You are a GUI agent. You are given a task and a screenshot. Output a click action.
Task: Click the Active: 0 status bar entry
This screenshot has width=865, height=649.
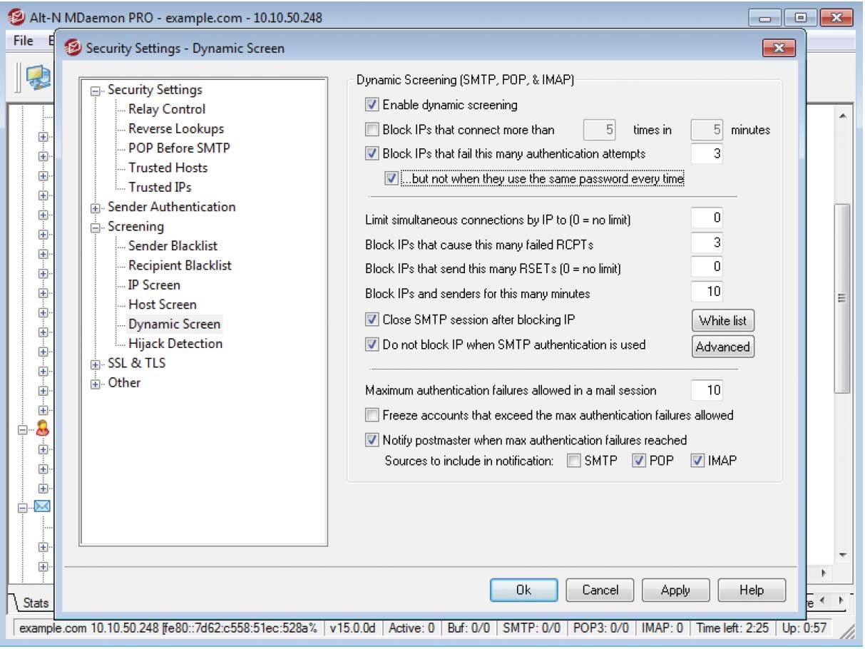411,628
